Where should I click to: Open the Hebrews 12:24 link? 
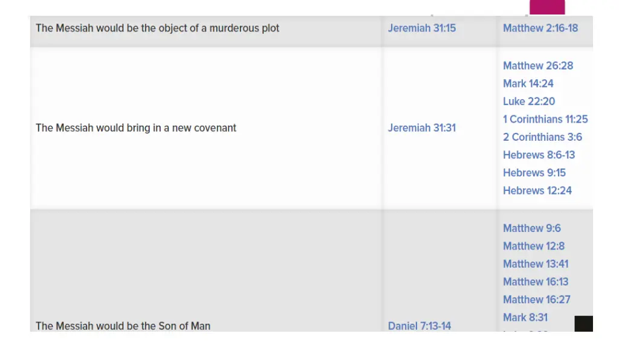point(537,190)
